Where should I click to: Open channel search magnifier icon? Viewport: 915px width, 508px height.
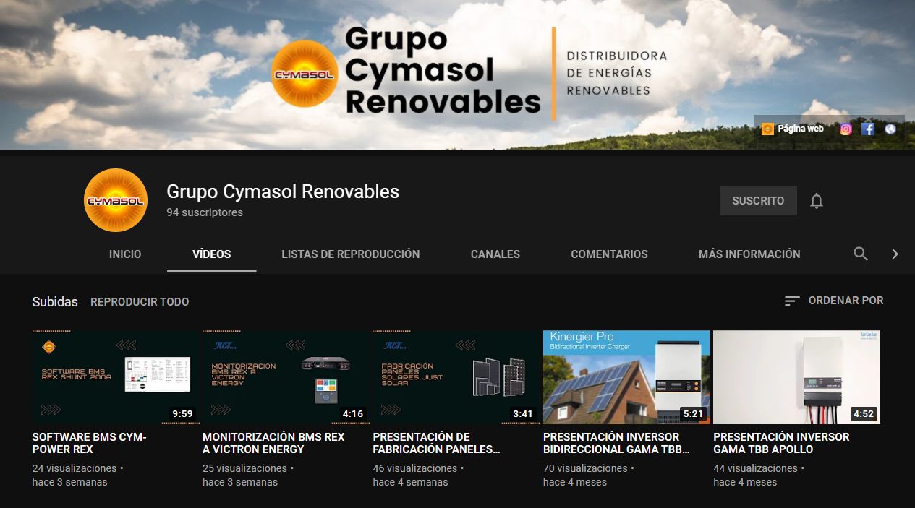[860, 254]
